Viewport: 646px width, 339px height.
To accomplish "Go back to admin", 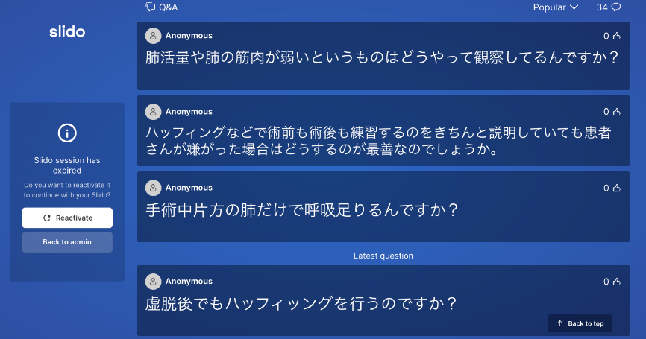I will 67,242.
